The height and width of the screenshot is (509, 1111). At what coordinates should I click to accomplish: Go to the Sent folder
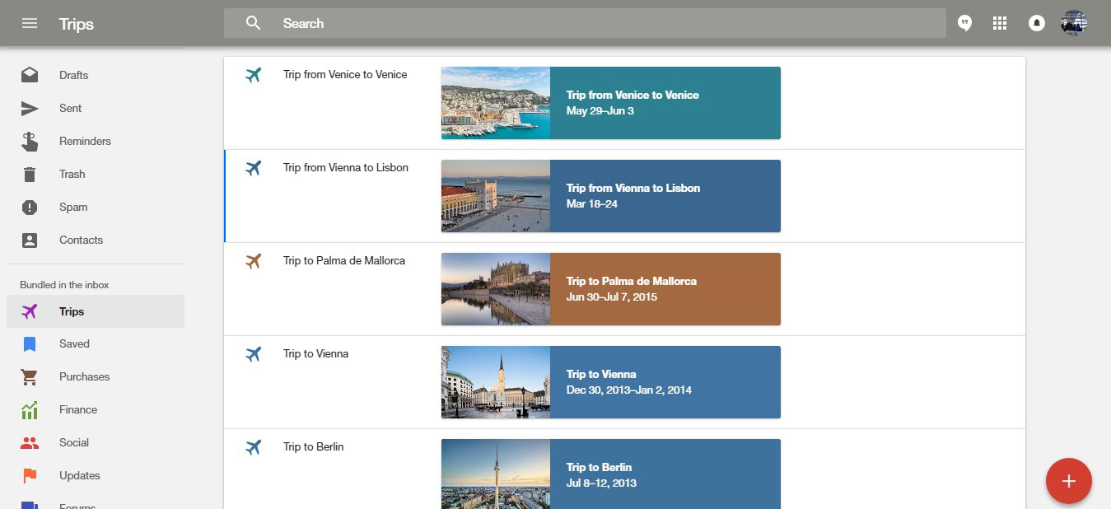click(x=70, y=108)
